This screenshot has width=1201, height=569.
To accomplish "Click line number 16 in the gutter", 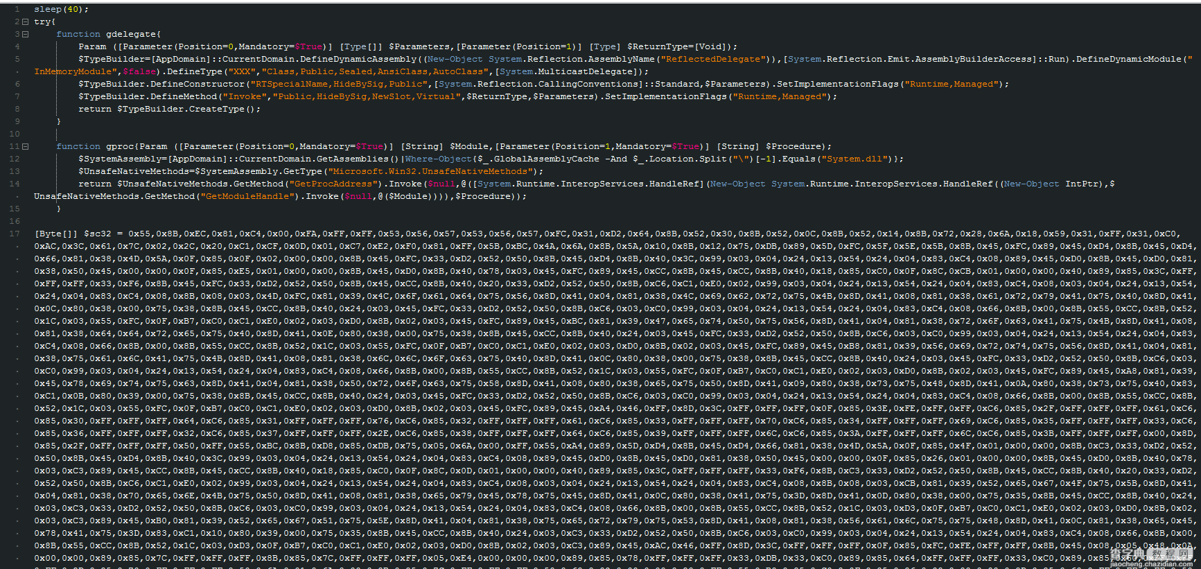I will coord(15,221).
